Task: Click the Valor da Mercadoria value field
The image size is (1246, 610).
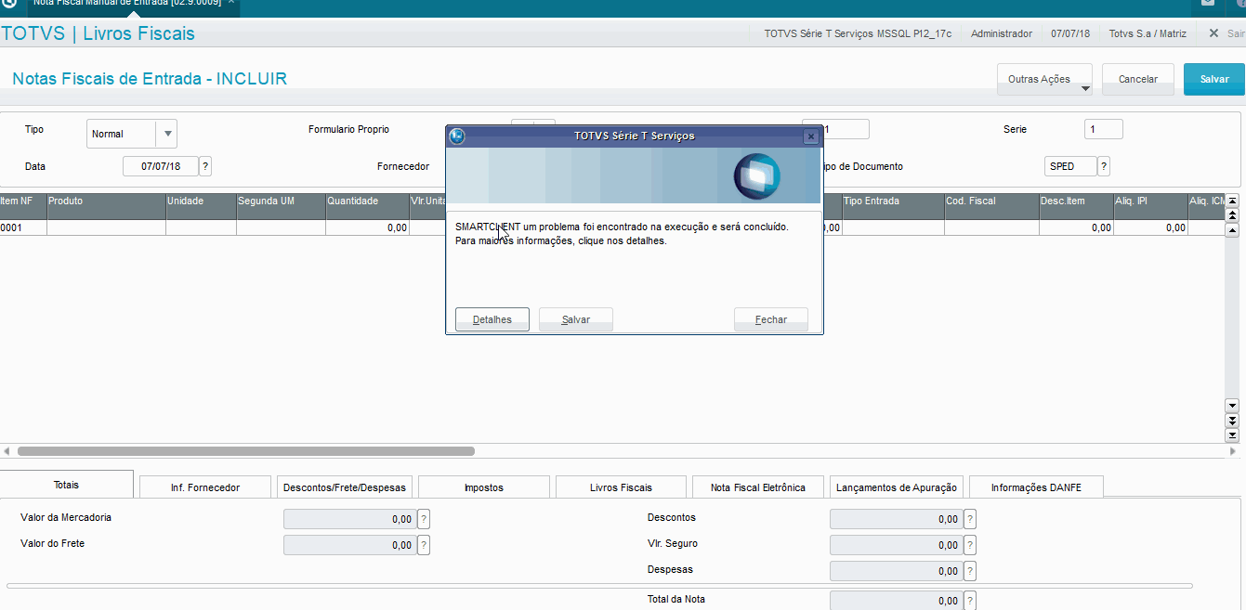Action: pyautogui.click(x=349, y=519)
